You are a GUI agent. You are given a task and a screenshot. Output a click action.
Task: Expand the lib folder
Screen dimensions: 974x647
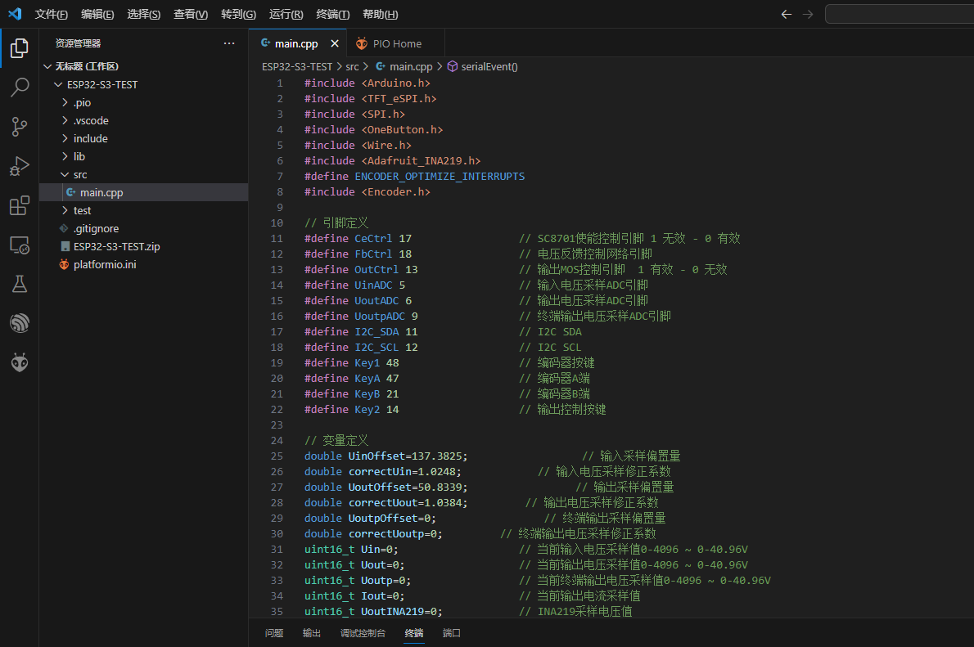tap(65, 156)
